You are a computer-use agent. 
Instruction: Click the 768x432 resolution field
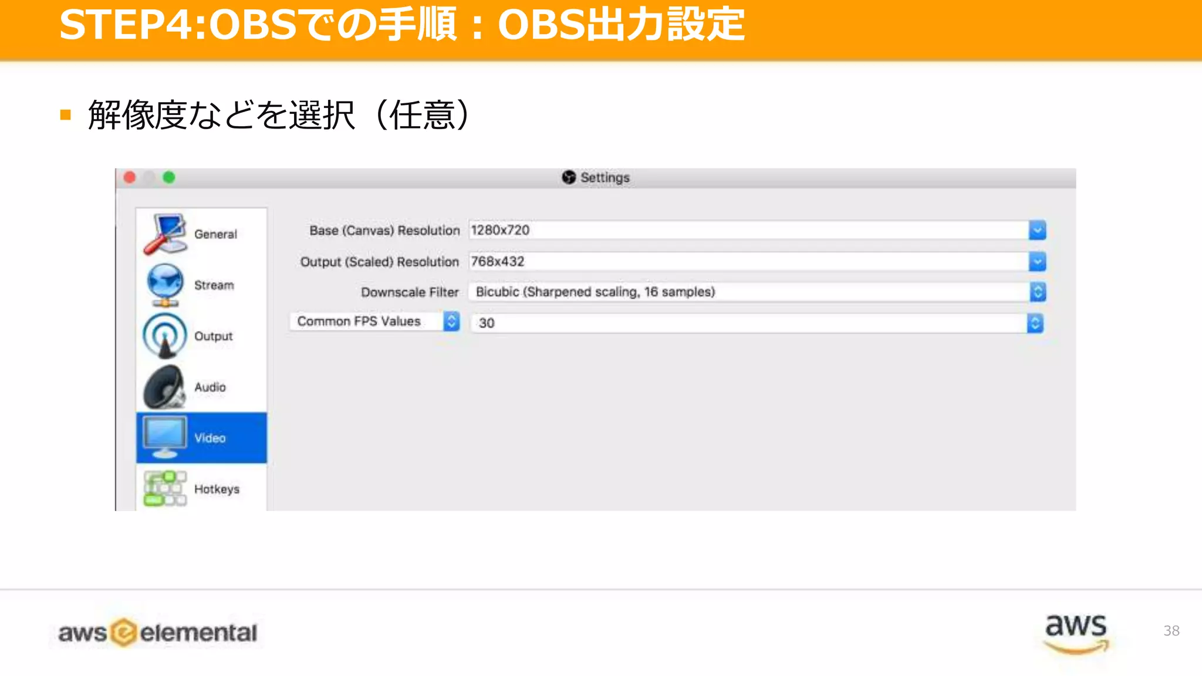[757, 261]
